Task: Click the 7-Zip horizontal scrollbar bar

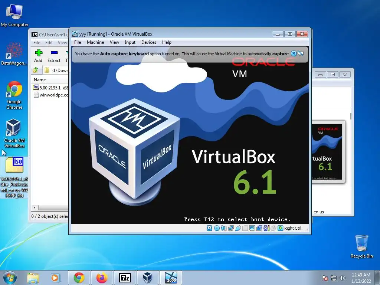Action: click(x=53, y=208)
